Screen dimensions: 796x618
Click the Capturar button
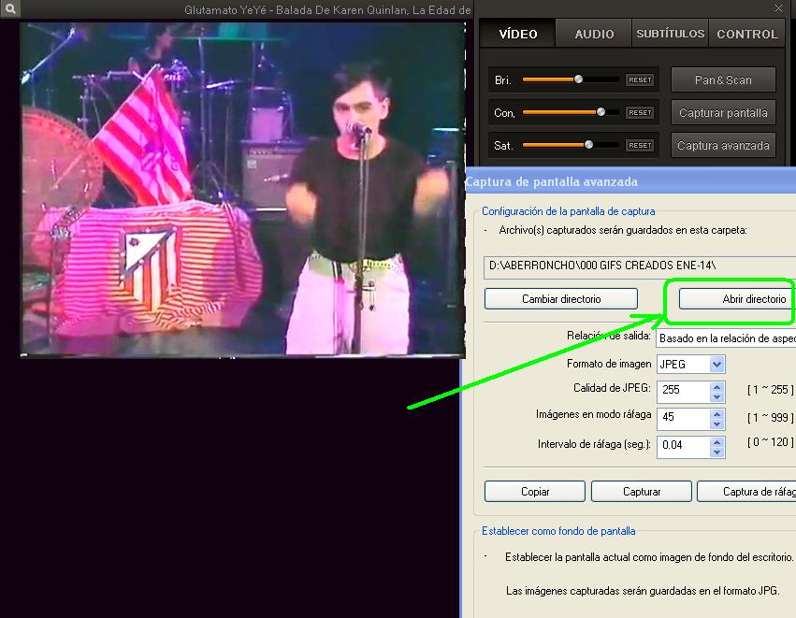coord(641,491)
